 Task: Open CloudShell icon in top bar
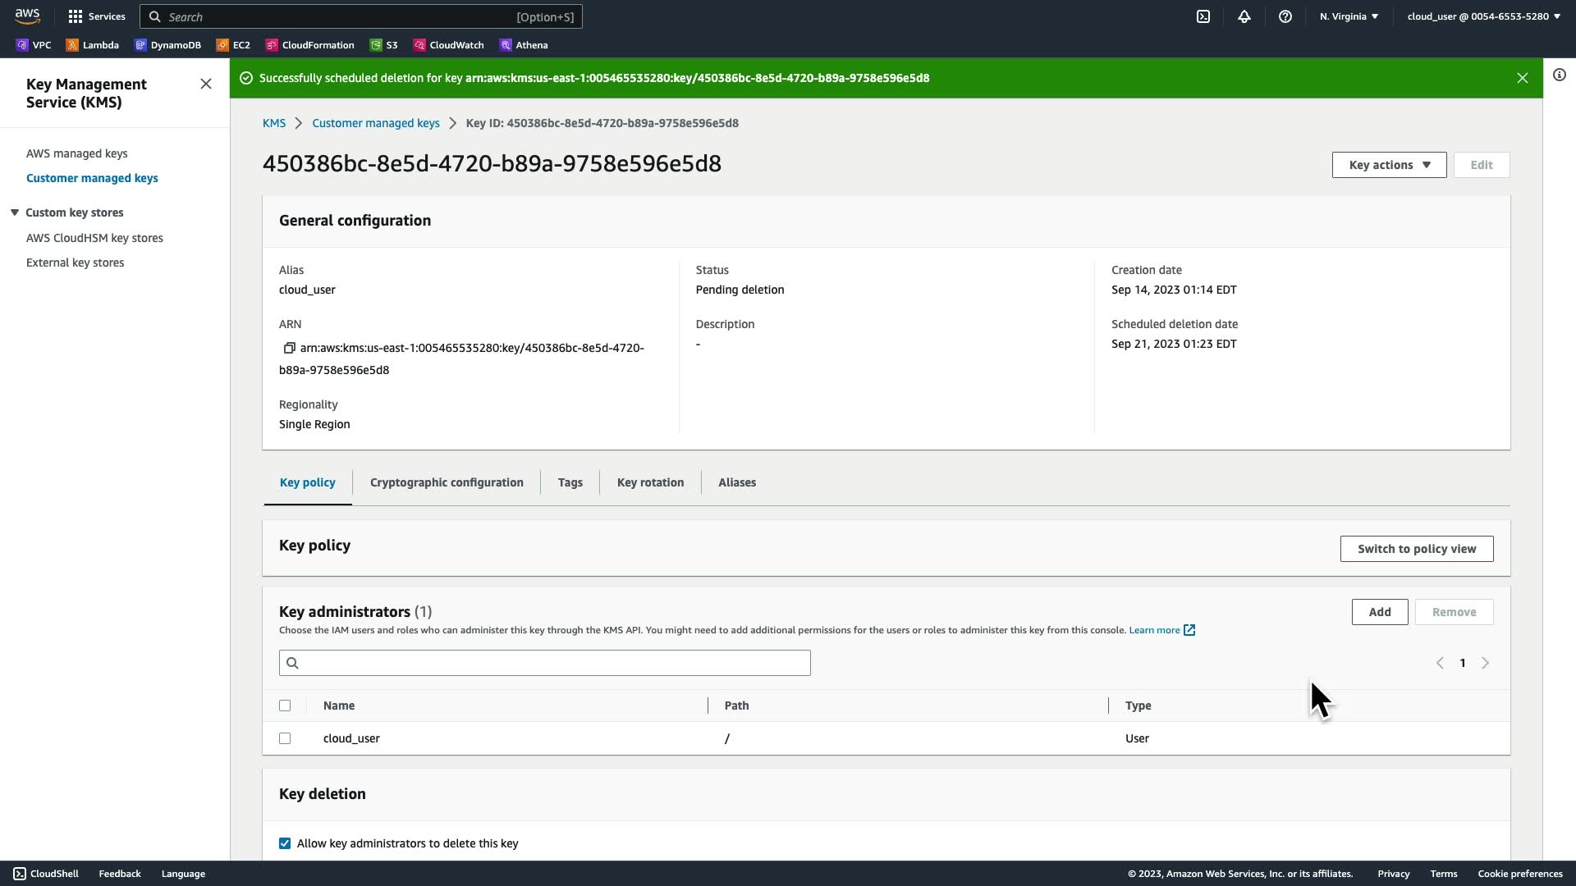(1203, 16)
